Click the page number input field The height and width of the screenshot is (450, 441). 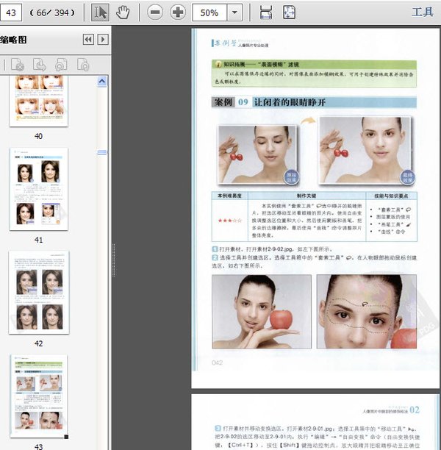click(12, 12)
